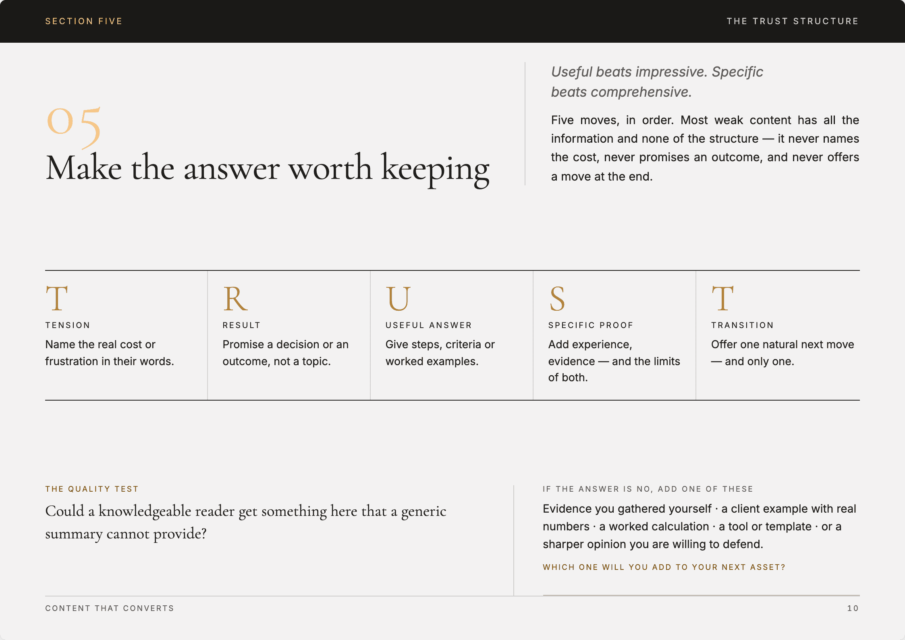Click the paragraph starting 'Five moves, in order'
This screenshot has height=640, width=905.
click(705, 148)
